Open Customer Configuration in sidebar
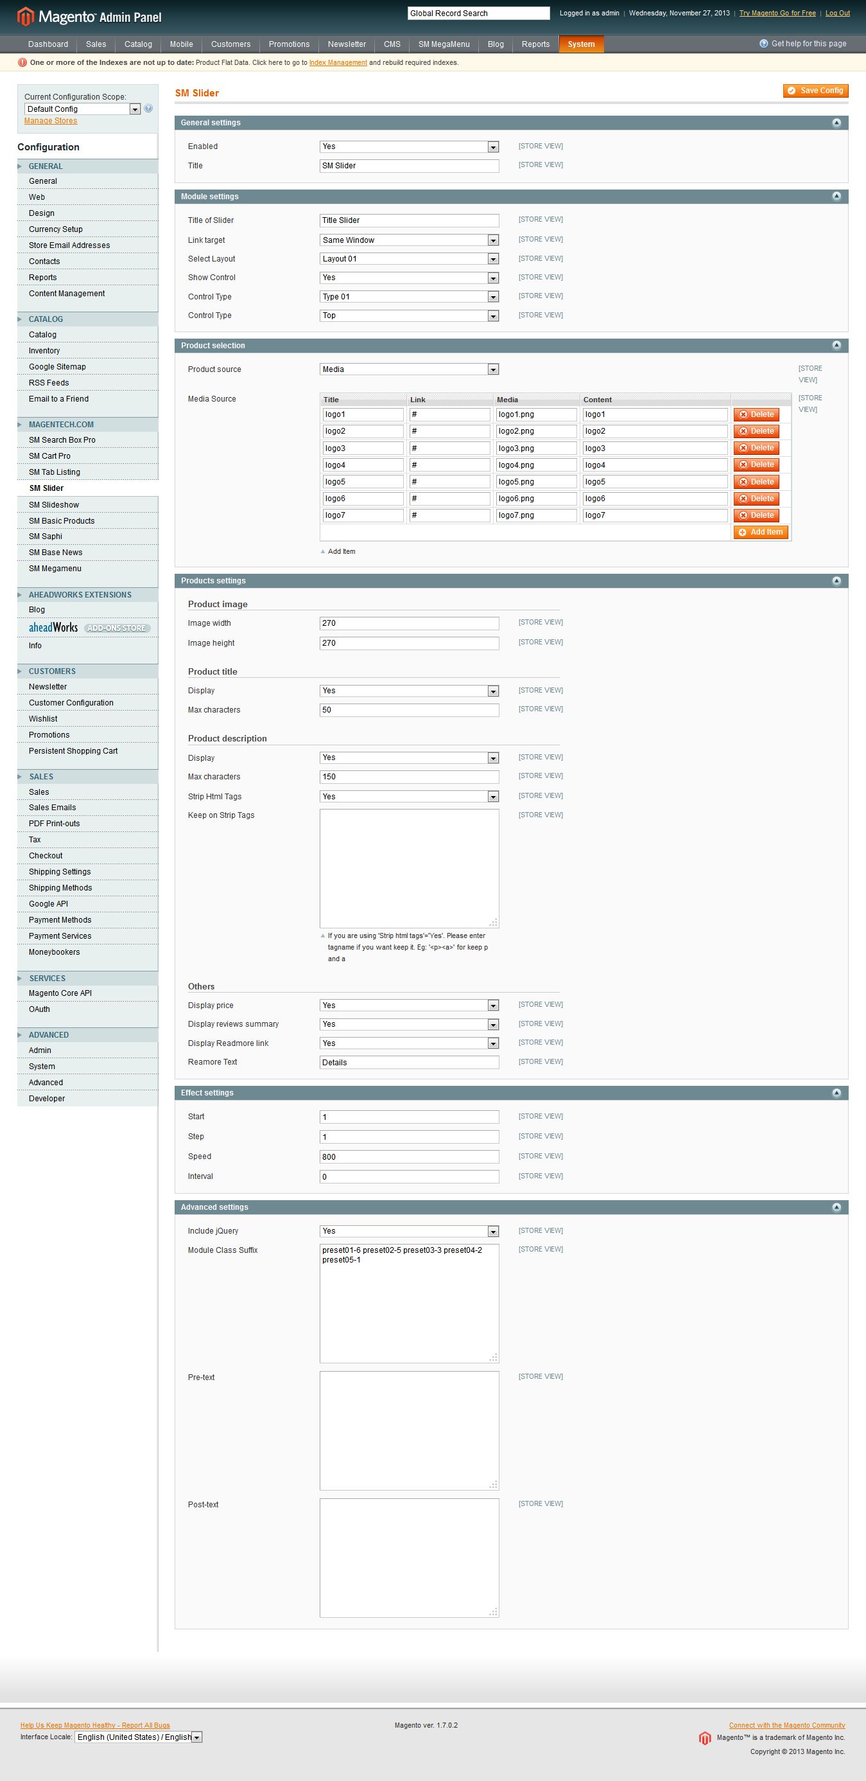This screenshot has height=1781, width=866. point(71,703)
